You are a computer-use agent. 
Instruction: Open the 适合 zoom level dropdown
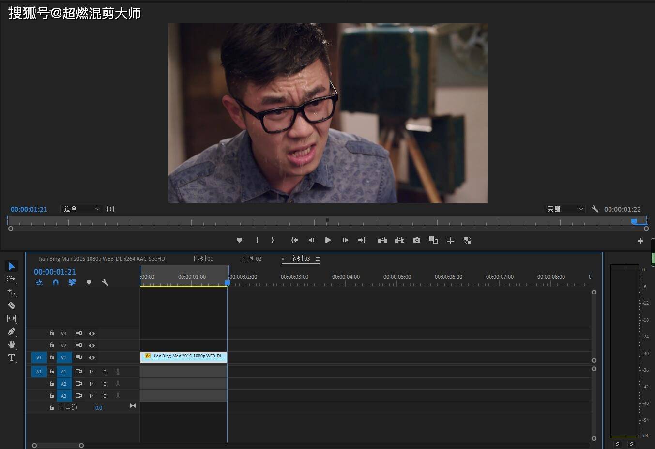click(x=81, y=209)
